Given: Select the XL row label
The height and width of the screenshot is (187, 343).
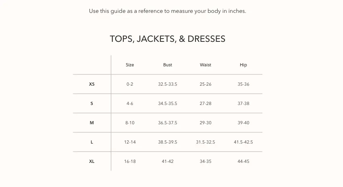Looking at the screenshot, I should (91, 162).
